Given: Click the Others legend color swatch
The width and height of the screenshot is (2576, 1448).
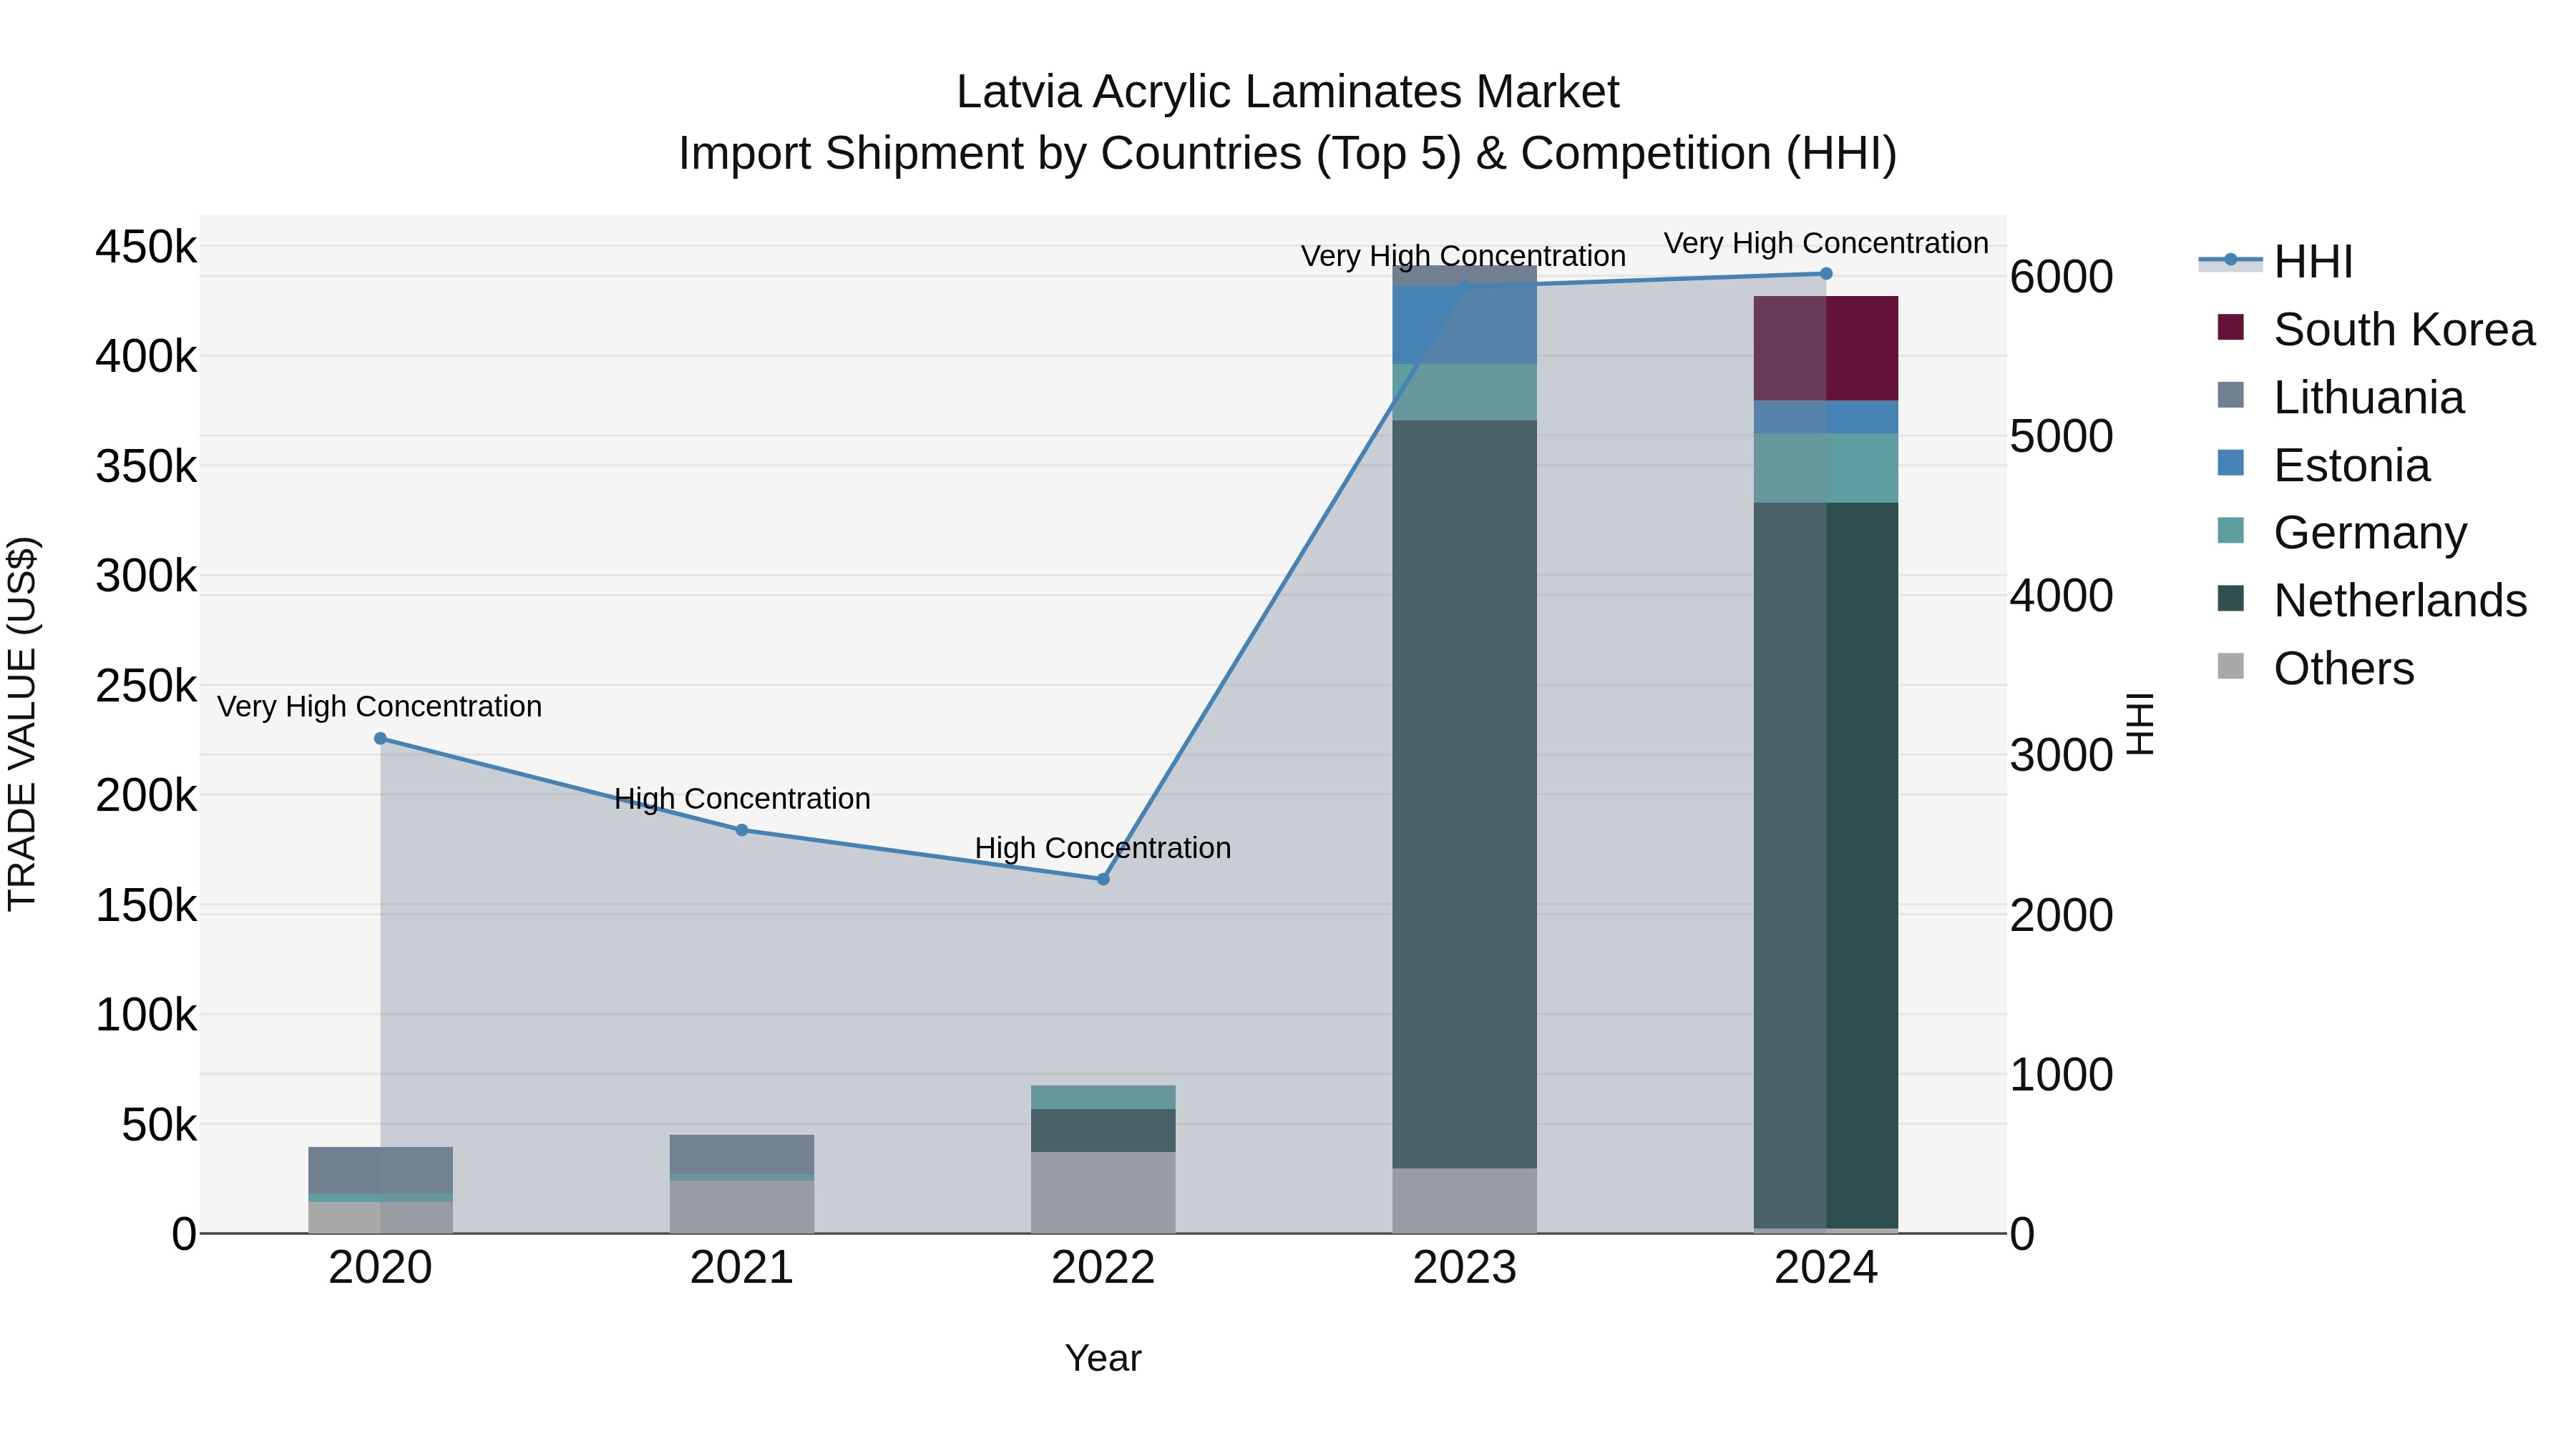Looking at the screenshot, I should click(2230, 666).
